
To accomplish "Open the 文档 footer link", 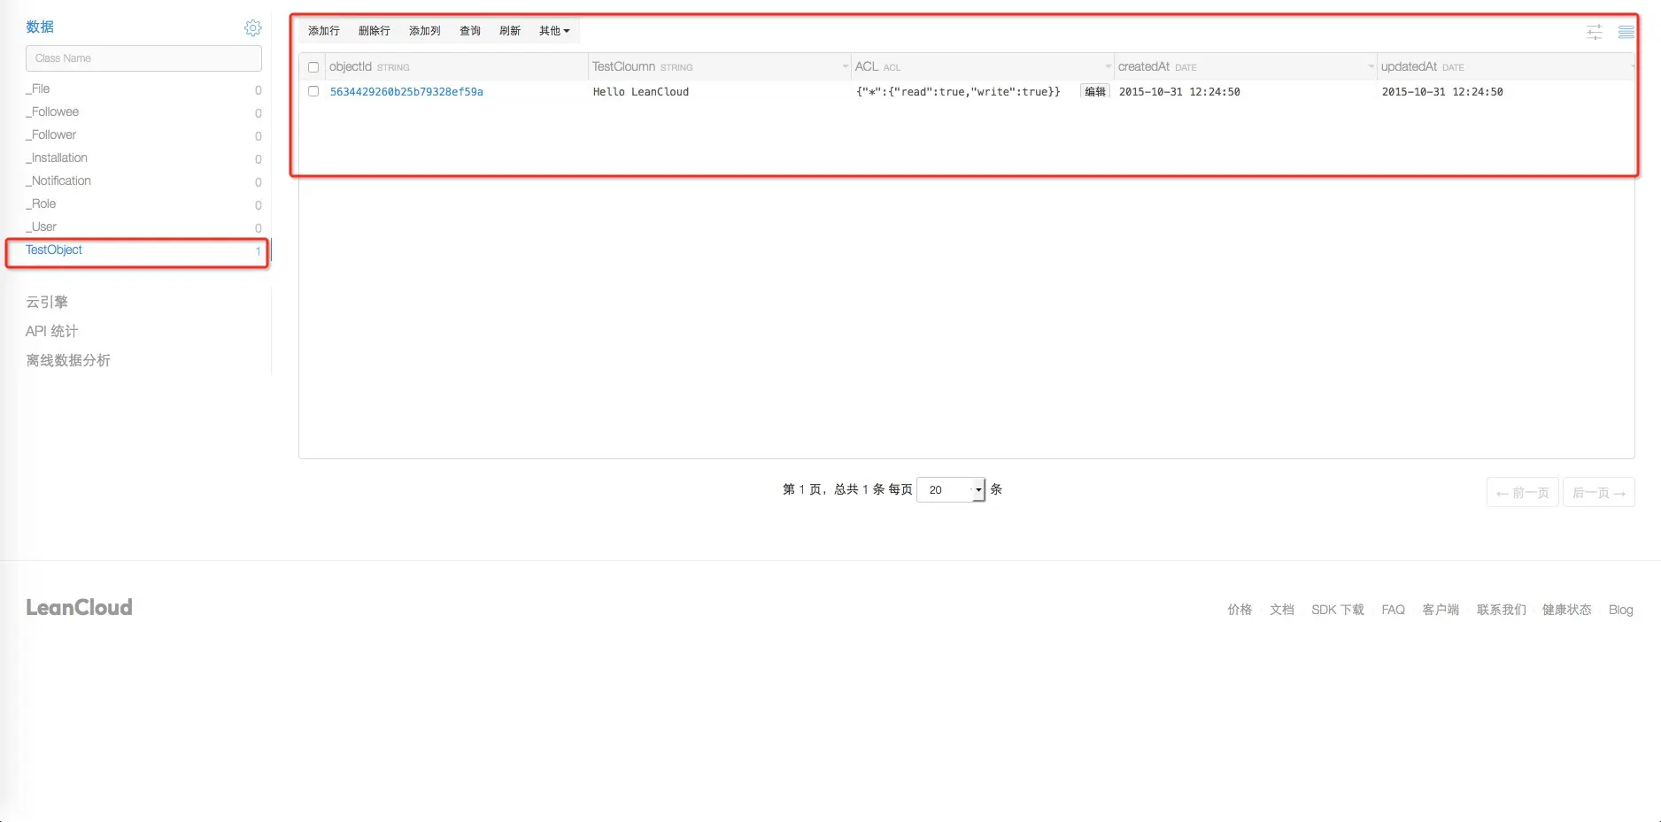I will pyautogui.click(x=1282, y=610).
